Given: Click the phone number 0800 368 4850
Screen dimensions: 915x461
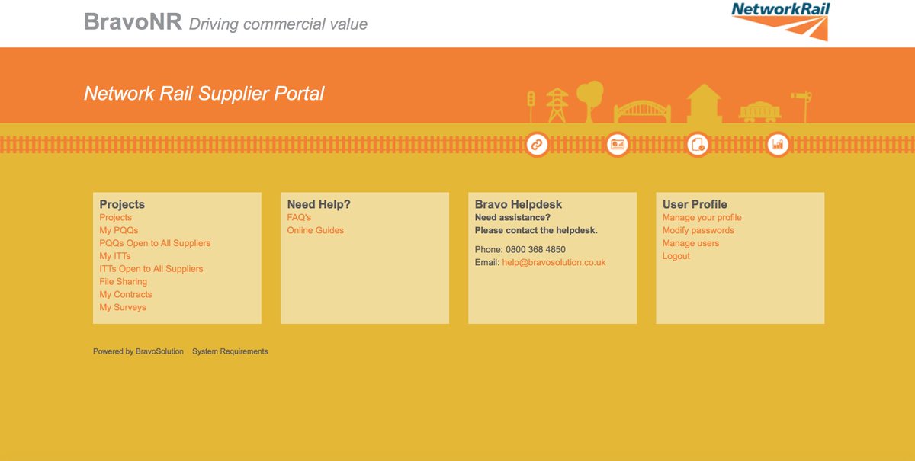Looking at the screenshot, I should [535, 250].
